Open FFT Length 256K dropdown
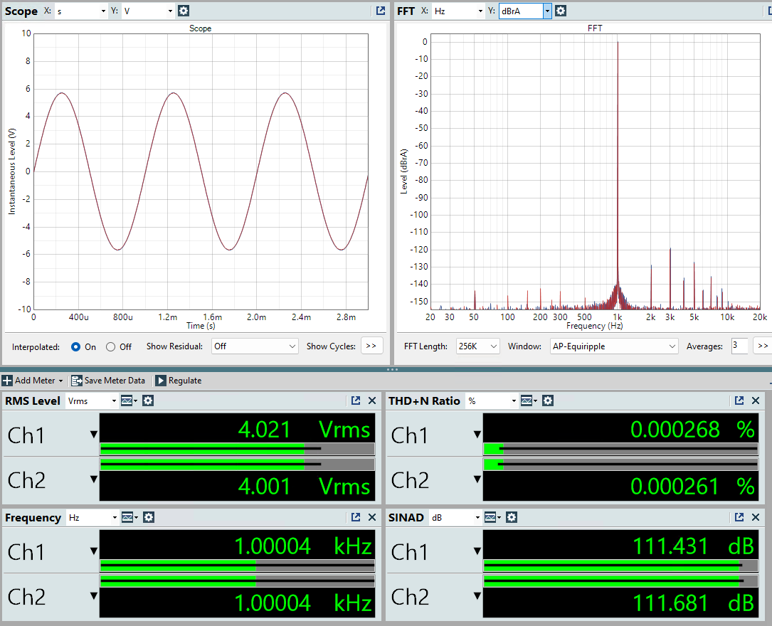 coord(477,346)
